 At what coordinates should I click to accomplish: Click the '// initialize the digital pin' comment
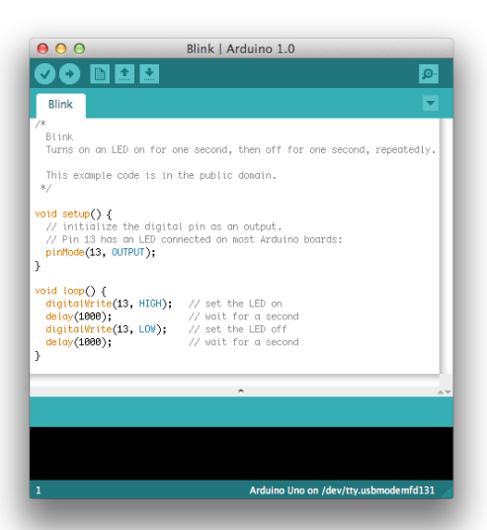coord(164,226)
